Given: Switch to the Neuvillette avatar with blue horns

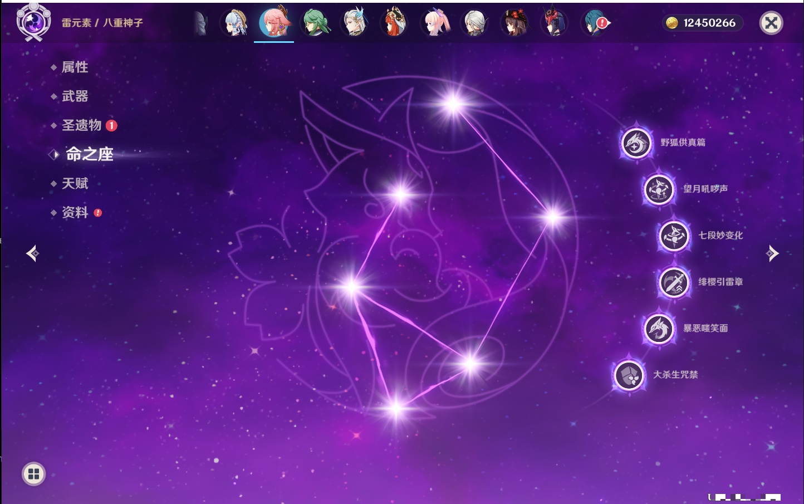Looking at the screenshot, I should click(355, 23).
